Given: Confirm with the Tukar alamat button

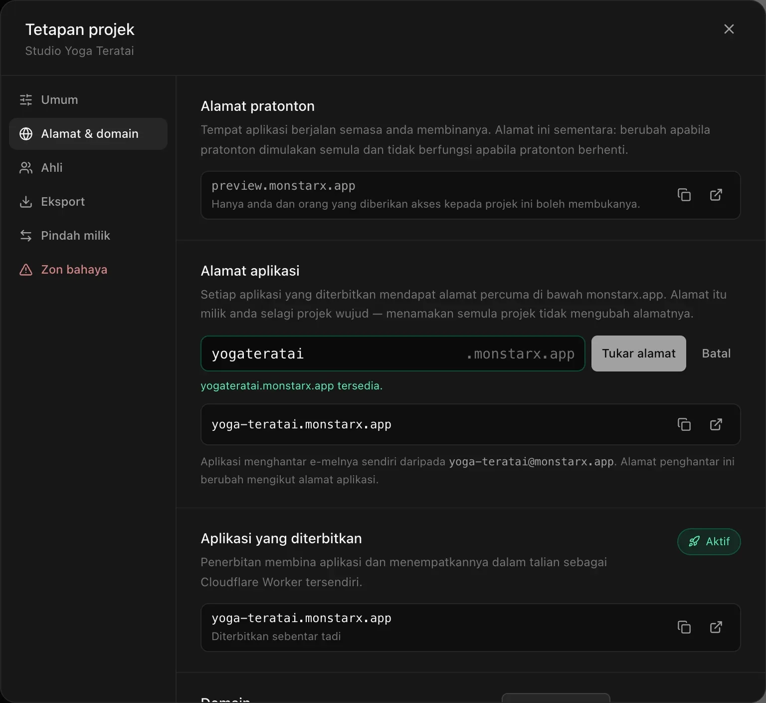Looking at the screenshot, I should [639, 353].
